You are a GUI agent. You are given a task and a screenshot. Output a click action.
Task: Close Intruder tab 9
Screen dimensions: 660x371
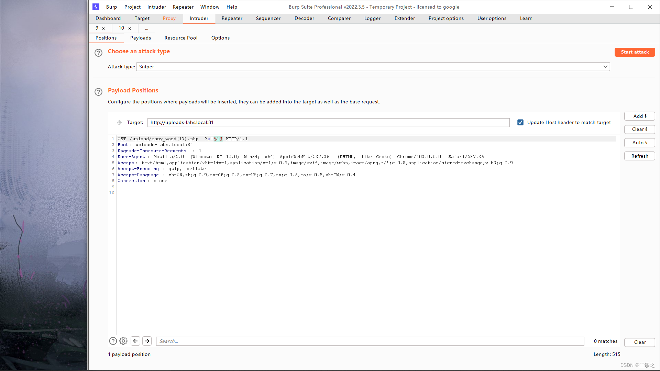click(103, 28)
